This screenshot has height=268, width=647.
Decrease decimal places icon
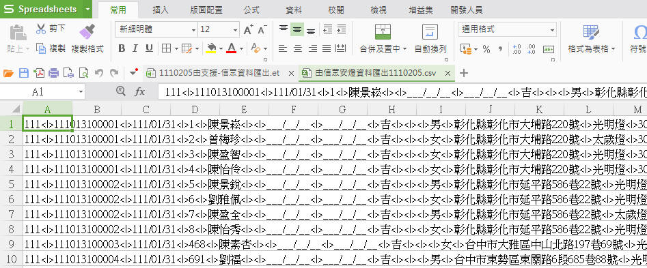pos(531,49)
